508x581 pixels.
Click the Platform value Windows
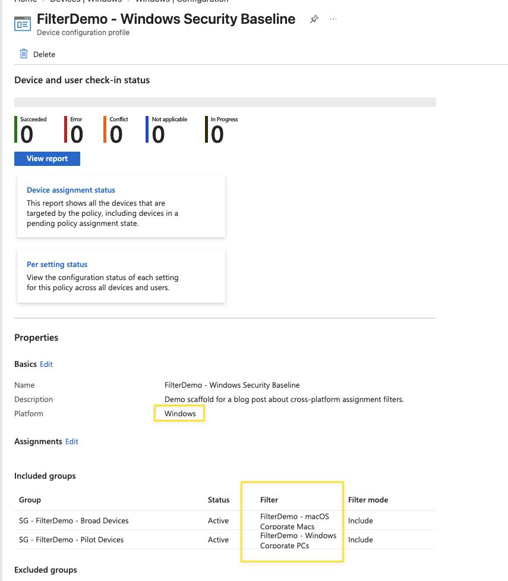pos(180,413)
